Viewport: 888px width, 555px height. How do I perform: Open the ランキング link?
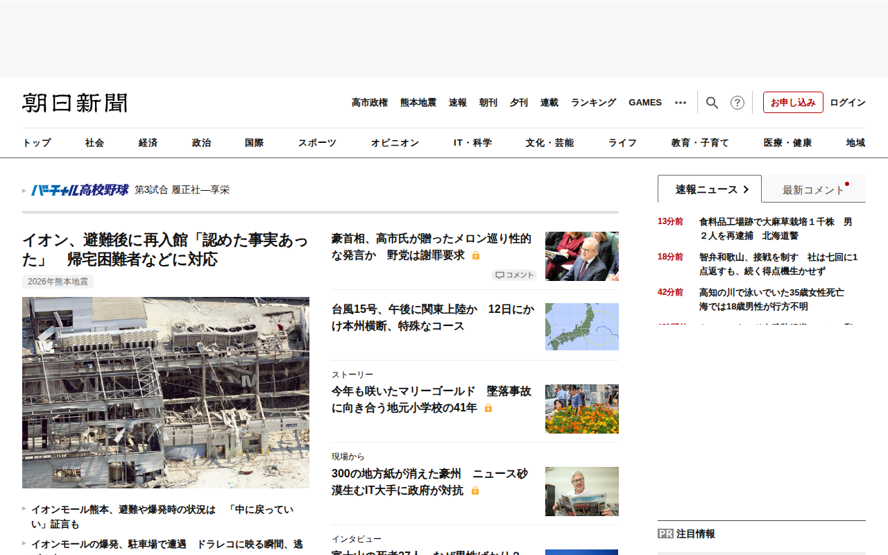pyautogui.click(x=594, y=103)
